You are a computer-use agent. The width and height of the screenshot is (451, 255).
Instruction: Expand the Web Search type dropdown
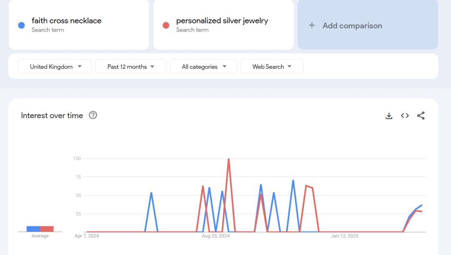click(272, 66)
